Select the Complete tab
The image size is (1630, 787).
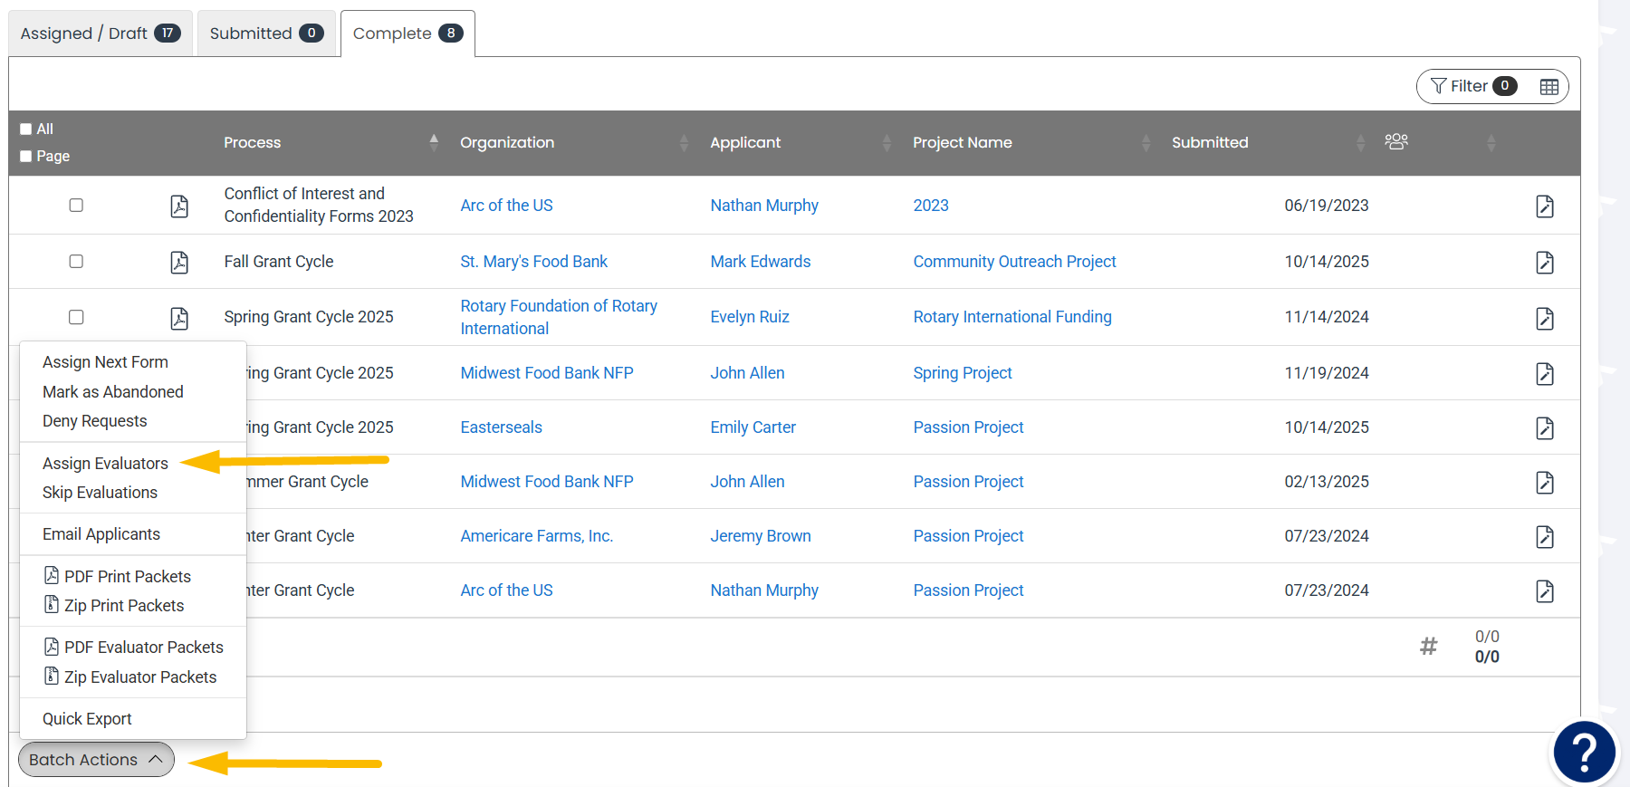pos(407,34)
